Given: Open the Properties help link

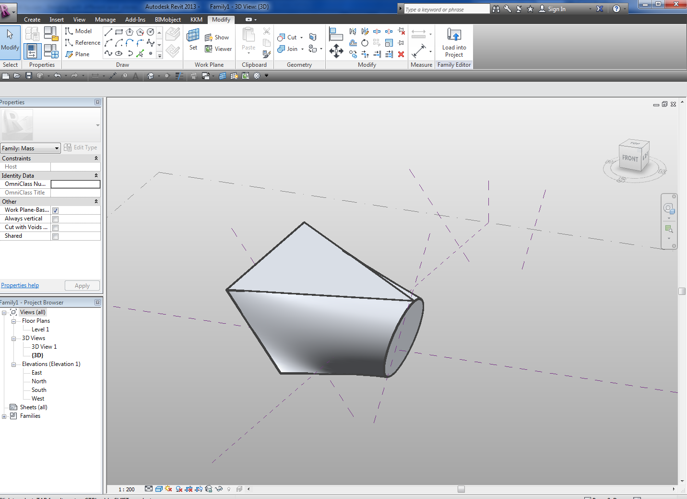Looking at the screenshot, I should tap(20, 285).
